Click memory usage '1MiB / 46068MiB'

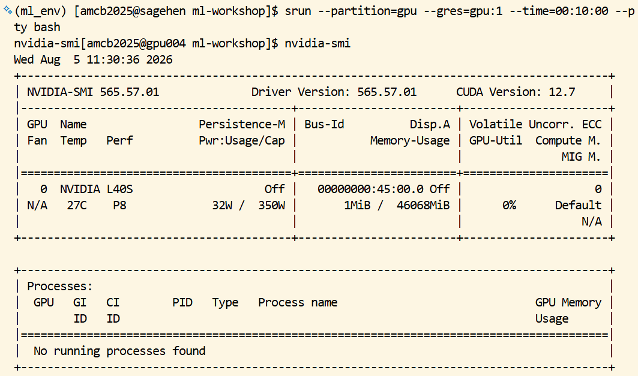click(397, 206)
